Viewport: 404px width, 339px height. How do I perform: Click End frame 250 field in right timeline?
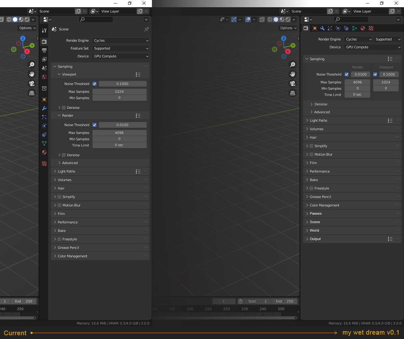284,301
